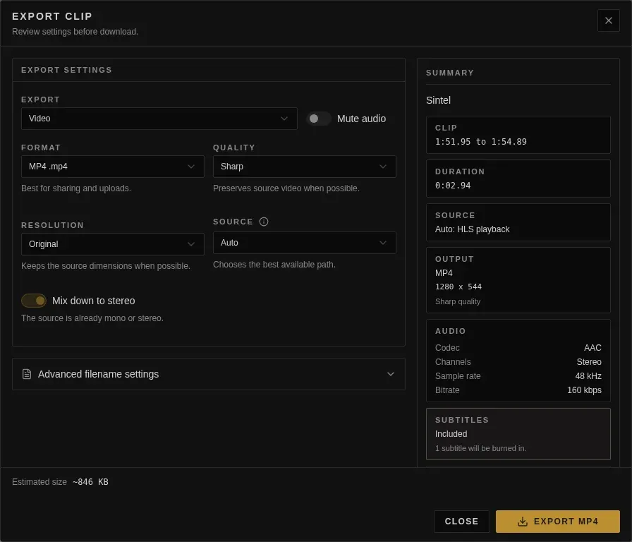Click the Review settings before download subtitle
The image size is (632, 542).
pos(75,32)
